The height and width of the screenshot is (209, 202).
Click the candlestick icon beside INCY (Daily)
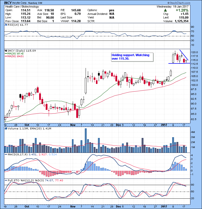6,51
